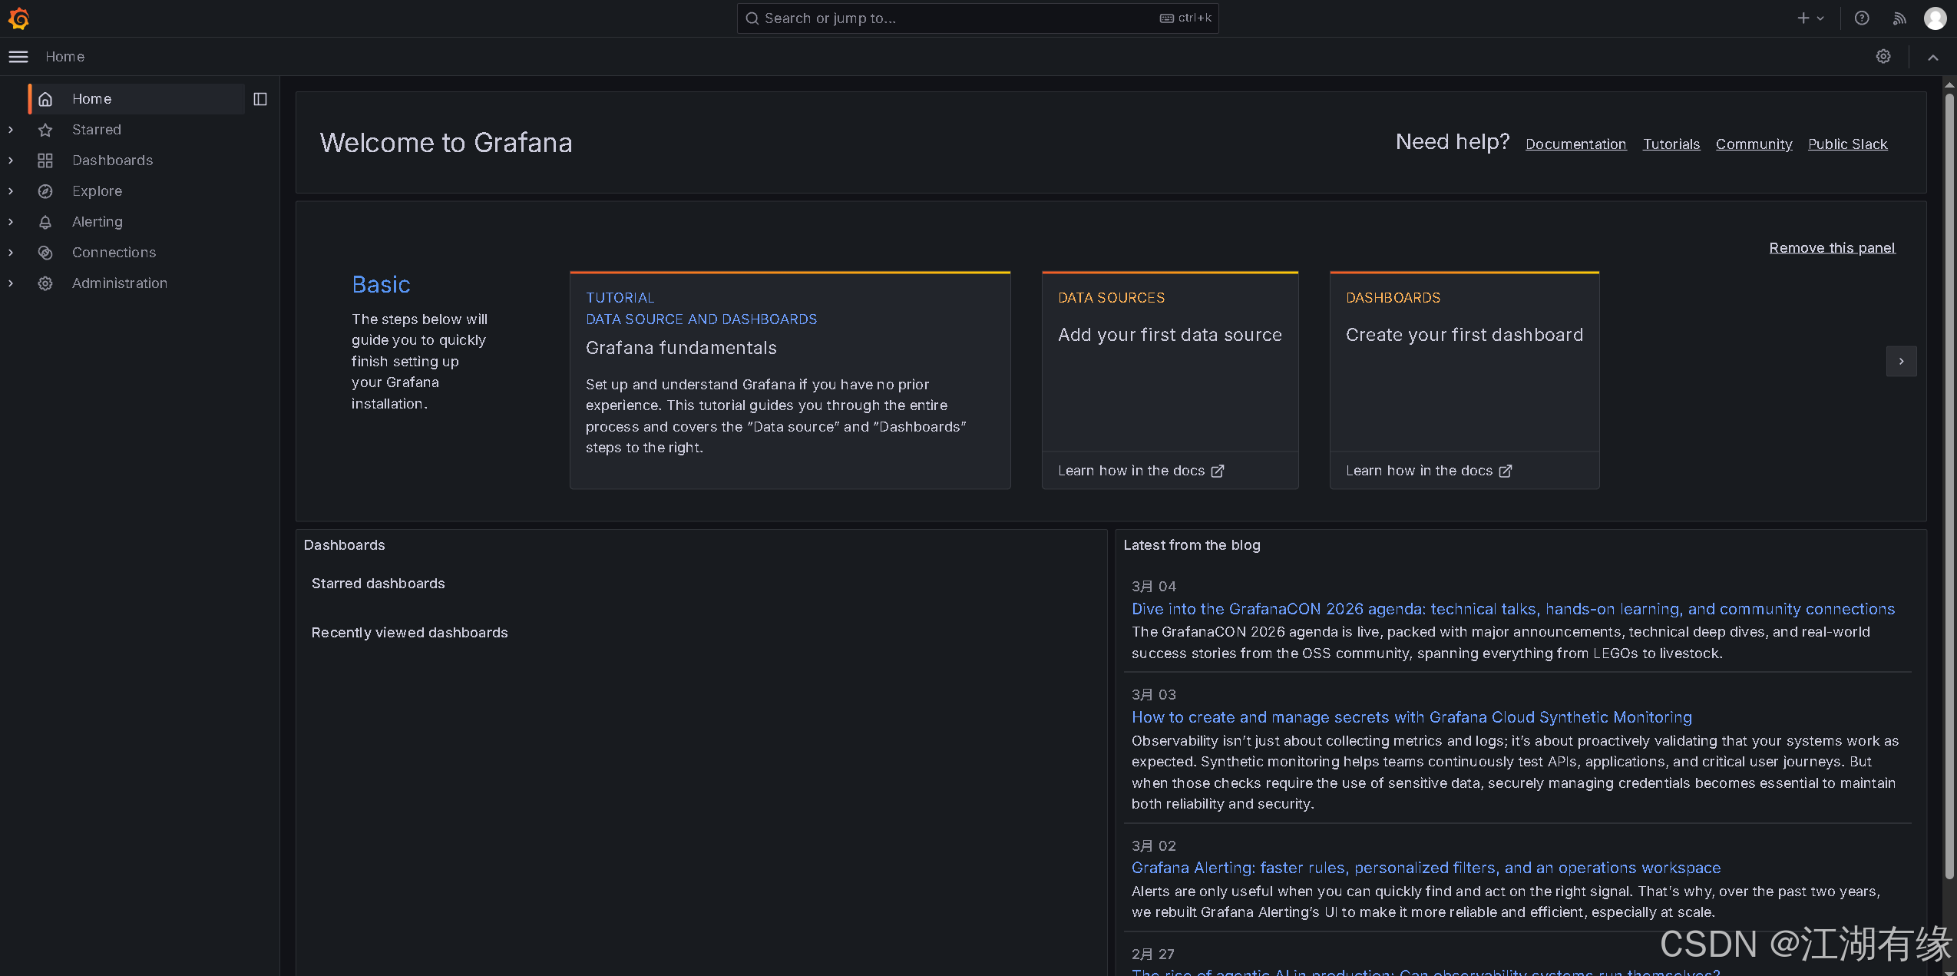Click the Recently viewed dashboards heading
Screen dimensions: 1957x976
pos(409,633)
